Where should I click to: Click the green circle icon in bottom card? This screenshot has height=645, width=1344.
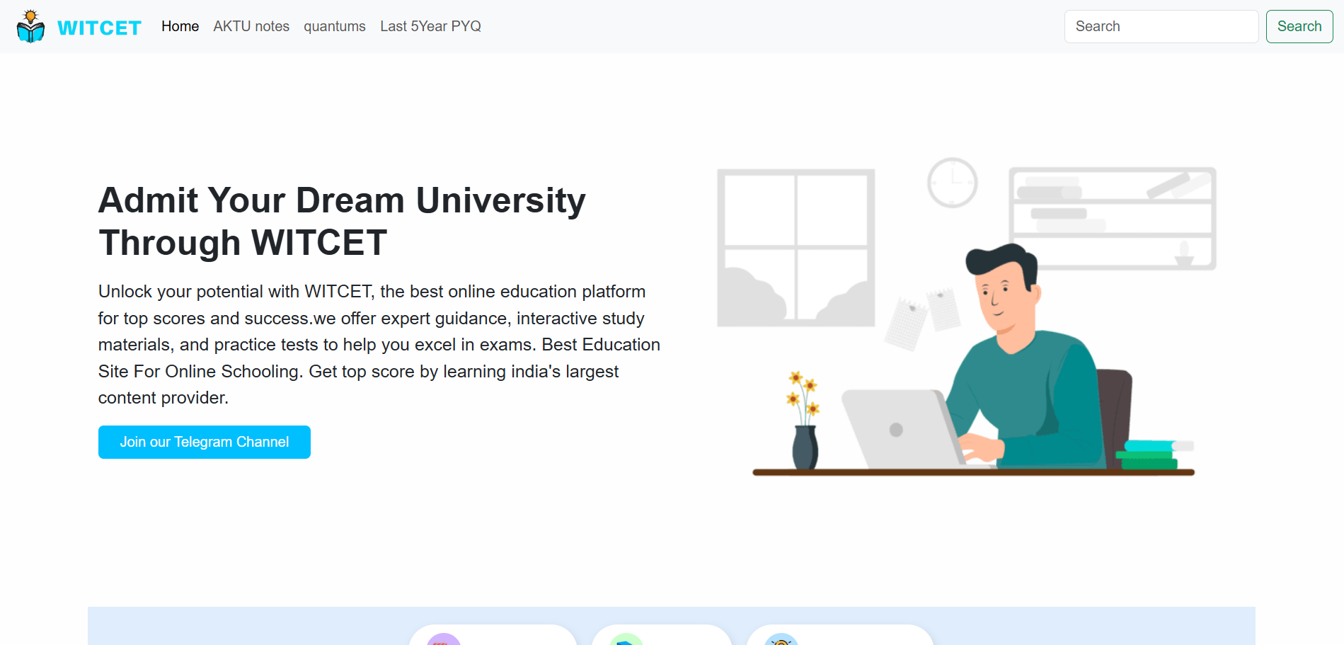point(626,639)
